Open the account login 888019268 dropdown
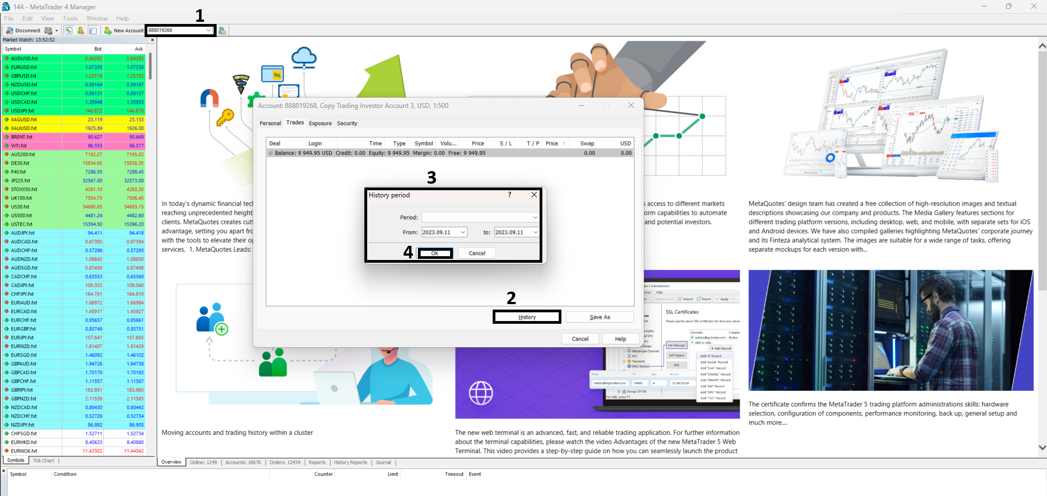This screenshot has height=496, width=1047. coord(208,31)
